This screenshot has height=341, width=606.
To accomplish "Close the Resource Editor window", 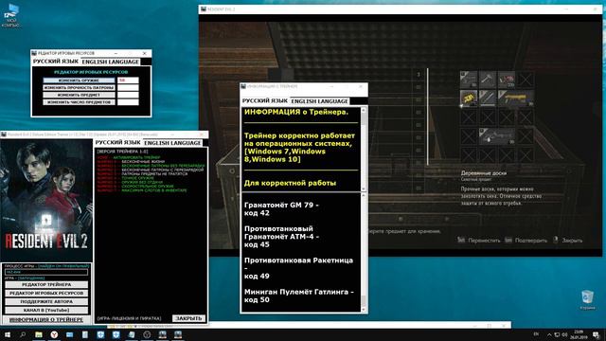I will [x=145, y=53].
